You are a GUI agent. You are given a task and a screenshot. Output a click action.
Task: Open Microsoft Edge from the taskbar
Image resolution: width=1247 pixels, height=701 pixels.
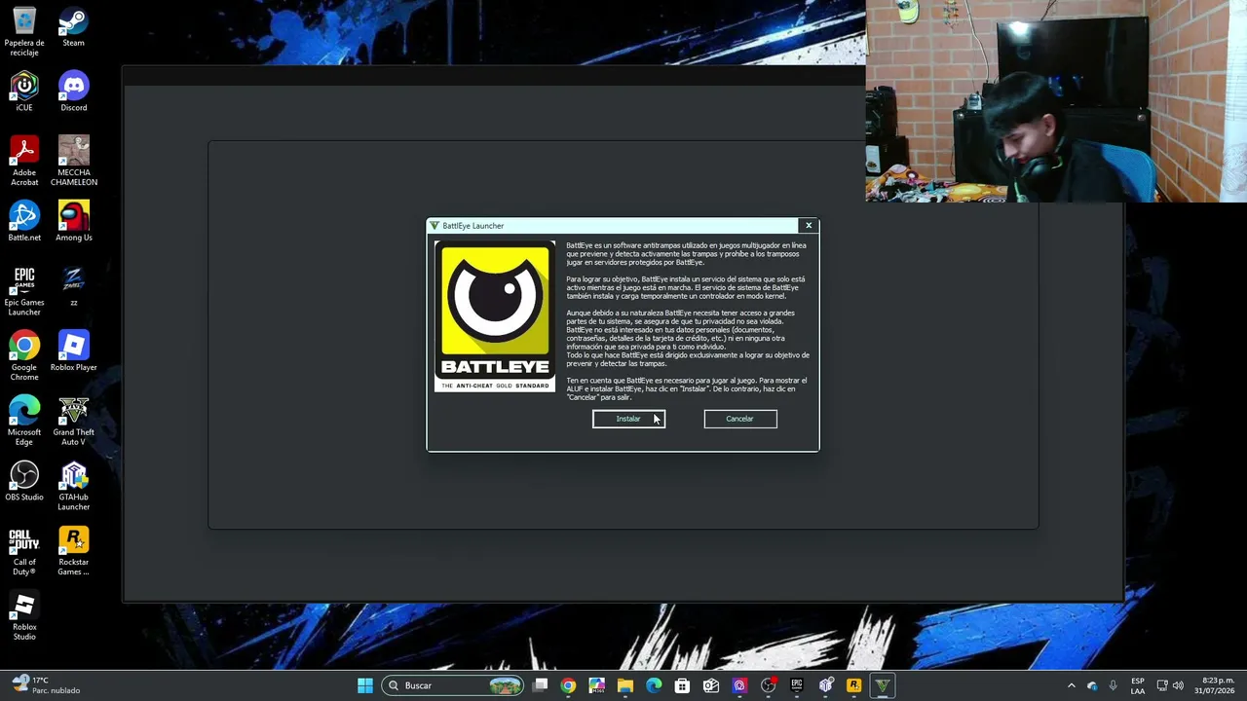pyautogui.click(x=654, y=685)
